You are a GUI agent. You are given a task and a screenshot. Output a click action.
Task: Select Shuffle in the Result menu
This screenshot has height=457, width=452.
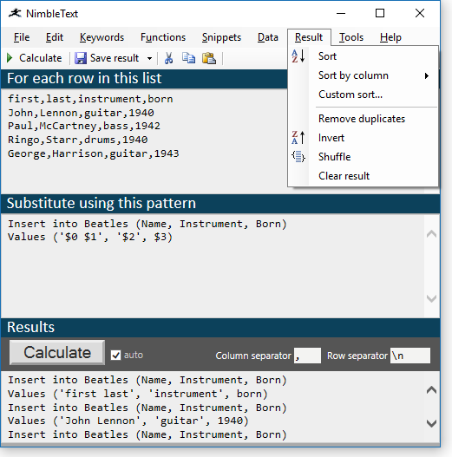[363, 157]
